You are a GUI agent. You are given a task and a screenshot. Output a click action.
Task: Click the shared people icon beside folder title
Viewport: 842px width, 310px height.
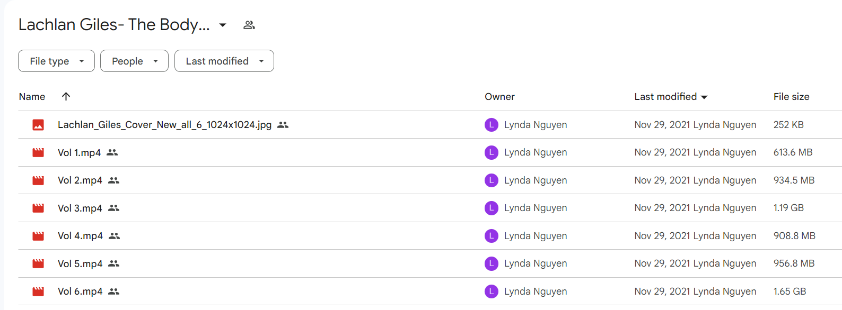249,25
